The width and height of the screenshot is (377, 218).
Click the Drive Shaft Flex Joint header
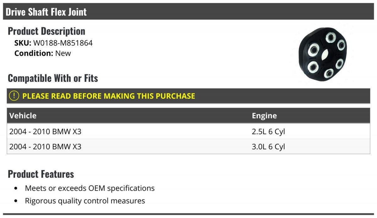click(x=46, y=12)
